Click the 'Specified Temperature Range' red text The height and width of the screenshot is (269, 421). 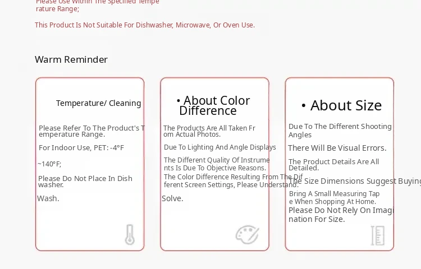coord(97,5)
